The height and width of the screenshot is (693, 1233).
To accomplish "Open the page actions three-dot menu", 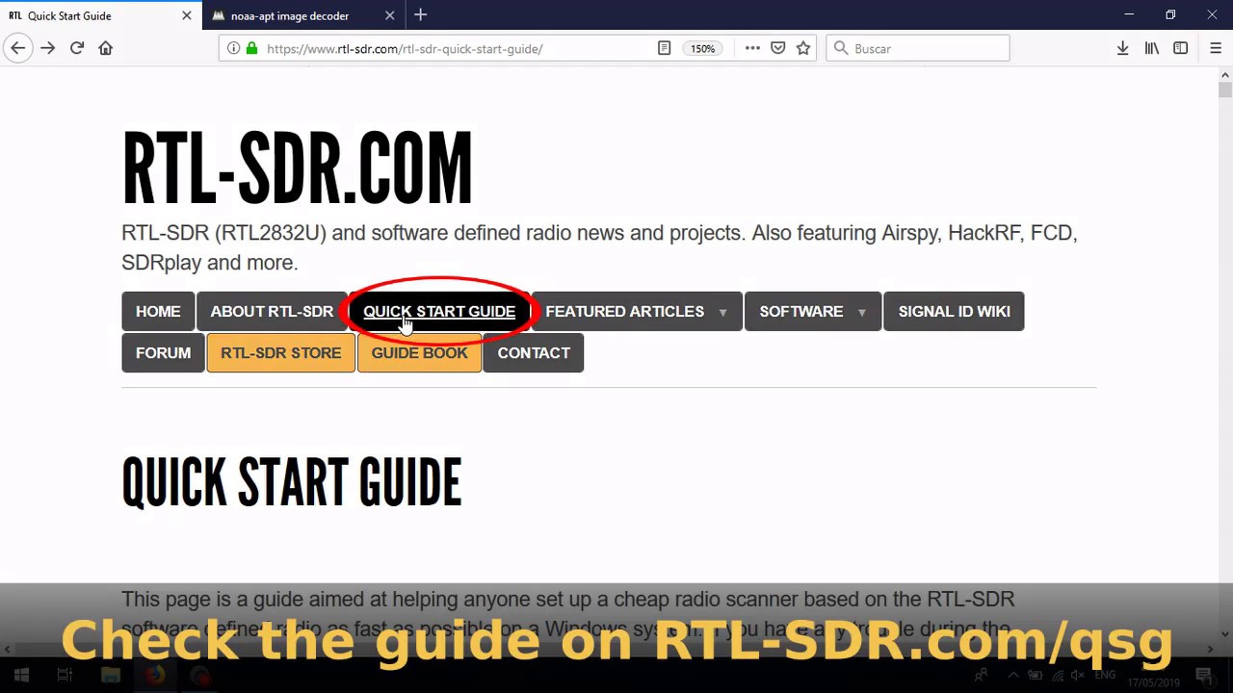I will 752,48.
